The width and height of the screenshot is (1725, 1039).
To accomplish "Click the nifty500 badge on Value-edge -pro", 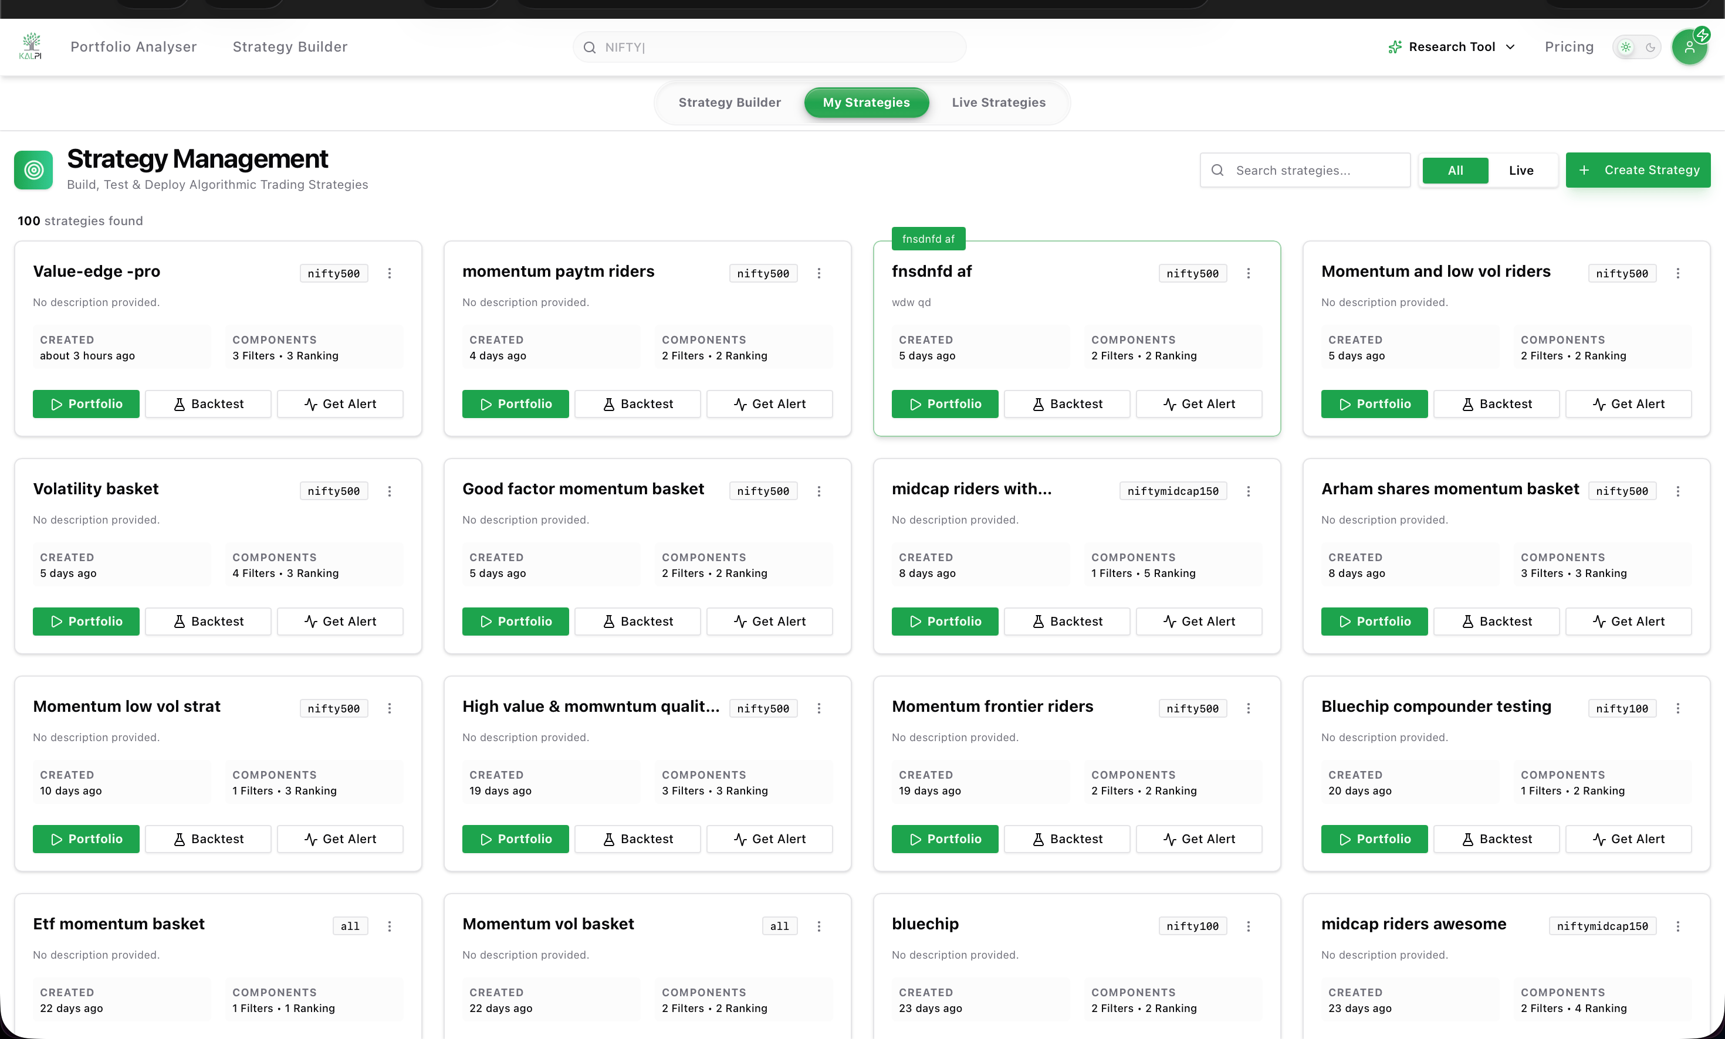I will pos(334,273).
